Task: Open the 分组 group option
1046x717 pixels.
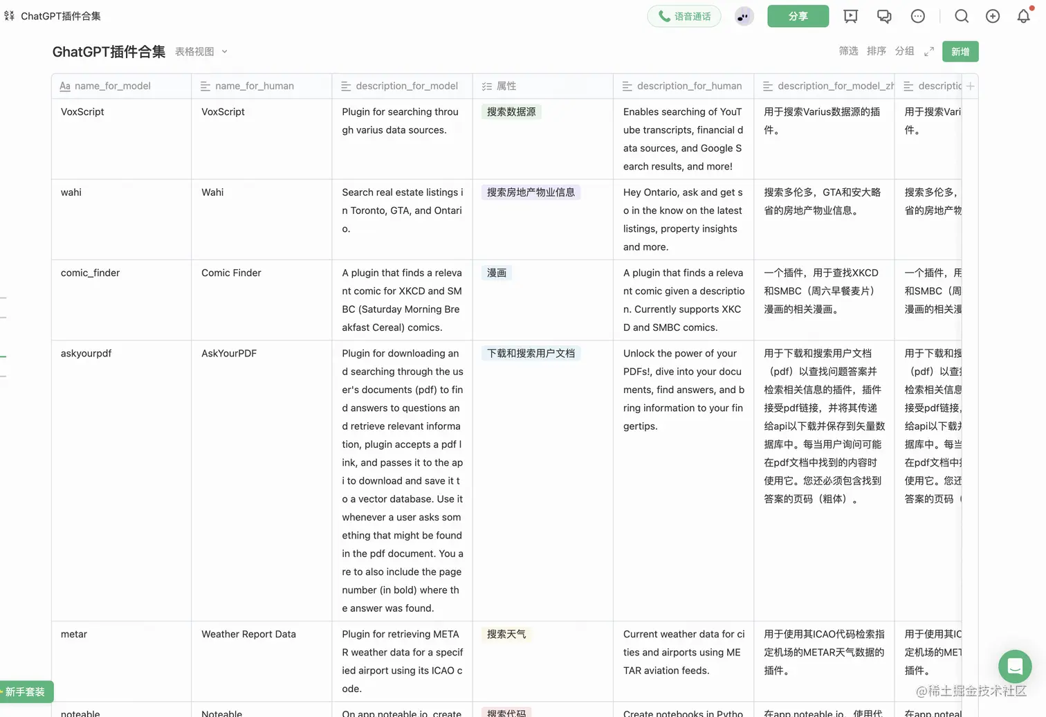Action: click(904, 51)
